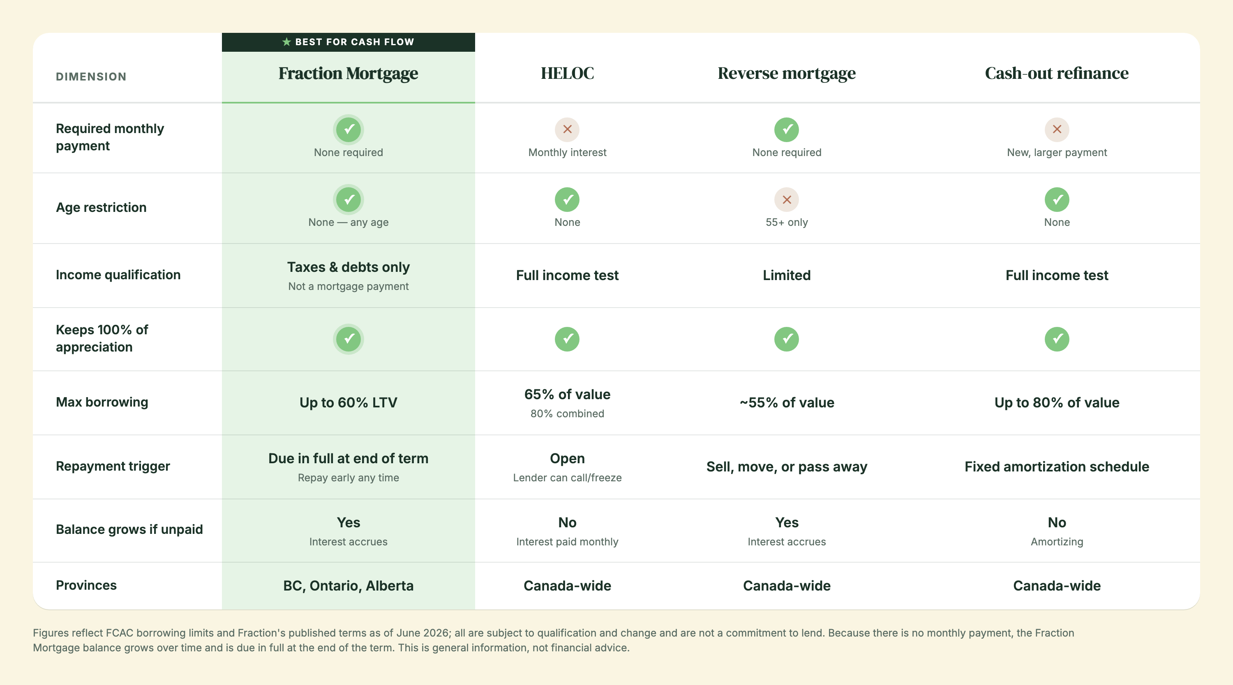The image size is (1233, 685).
Task: Click 'Not a mortgage payment' subtext
Action: [349, 286]
